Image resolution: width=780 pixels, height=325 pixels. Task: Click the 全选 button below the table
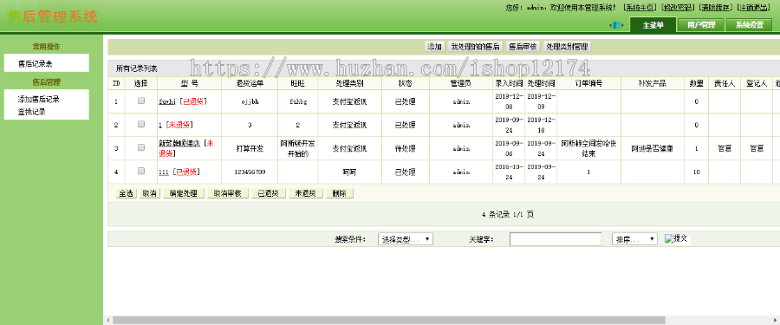click(x=126, y=193)
